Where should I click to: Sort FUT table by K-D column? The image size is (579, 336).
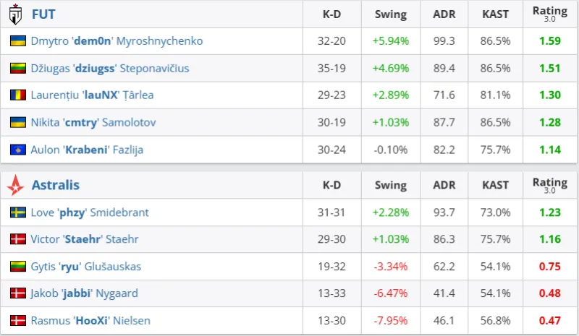tap(332, 14)
